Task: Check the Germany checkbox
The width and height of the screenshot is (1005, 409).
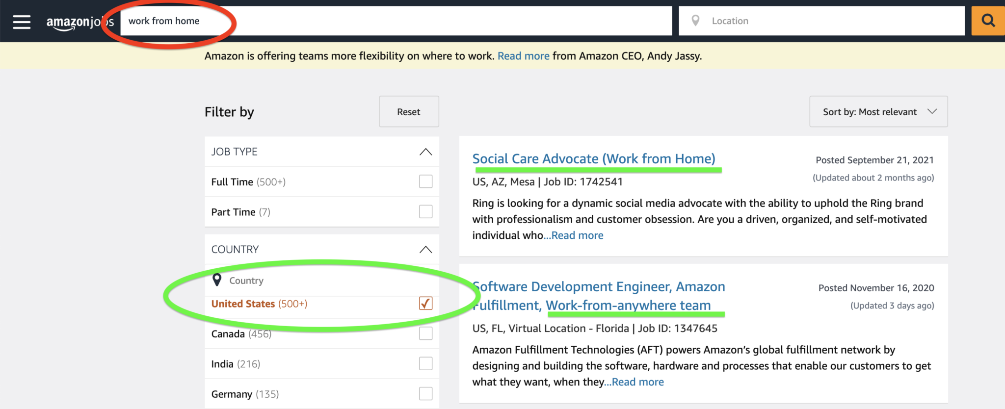Action: pos(426,394)
